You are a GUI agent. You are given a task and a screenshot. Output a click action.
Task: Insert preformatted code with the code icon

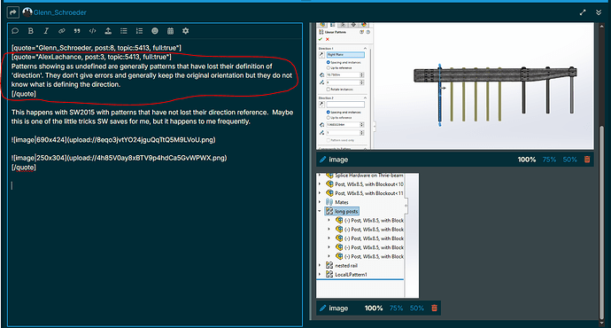pyautogui.click(x=93, y=31)
